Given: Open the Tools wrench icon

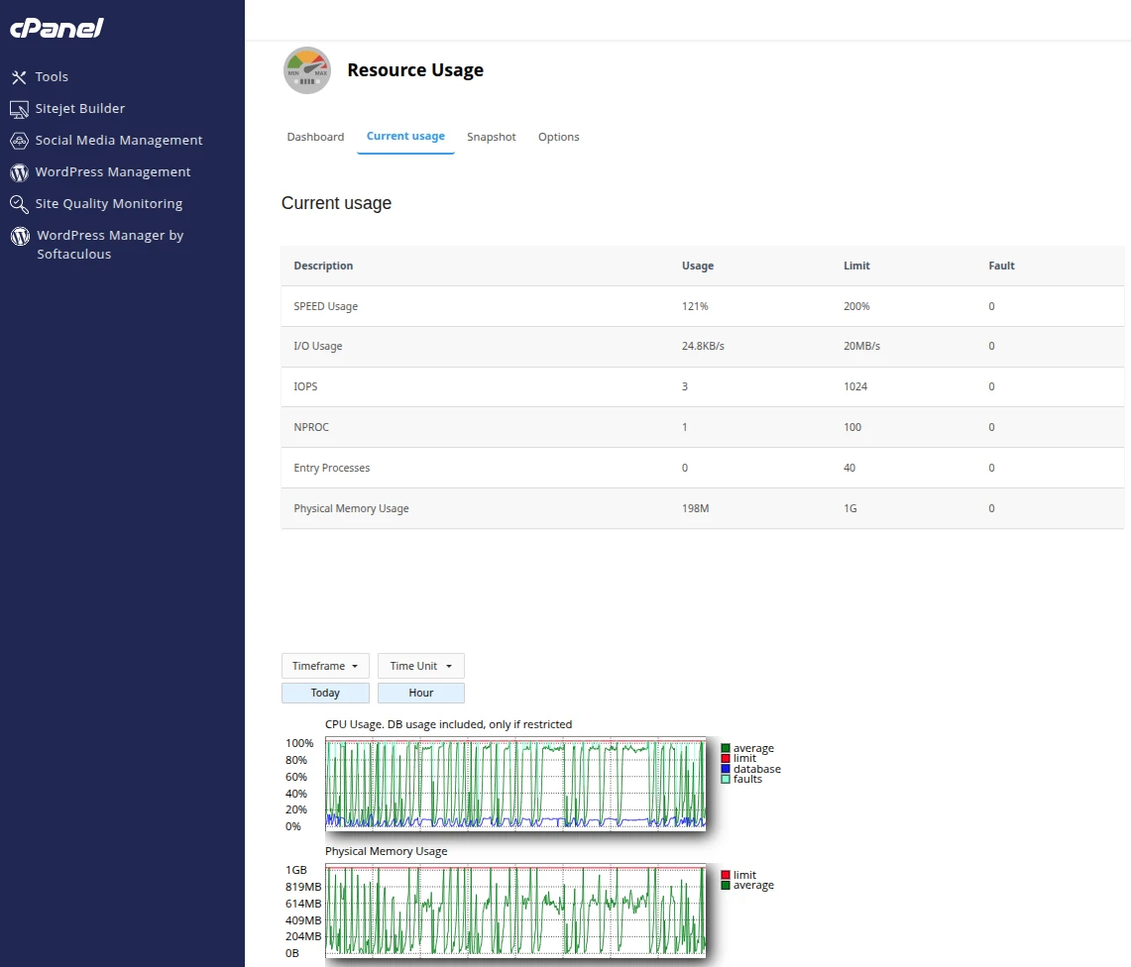Looking at the screenshot, I should click(x=19, y=77).
